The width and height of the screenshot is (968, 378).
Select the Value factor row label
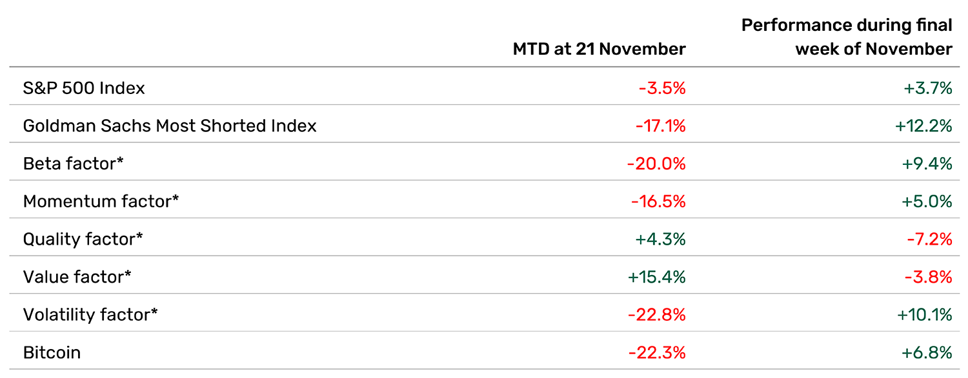coord(77,277)
